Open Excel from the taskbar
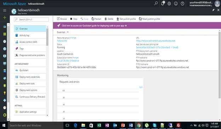The height and width of the screenshot is (129, 221). point(99,125)
